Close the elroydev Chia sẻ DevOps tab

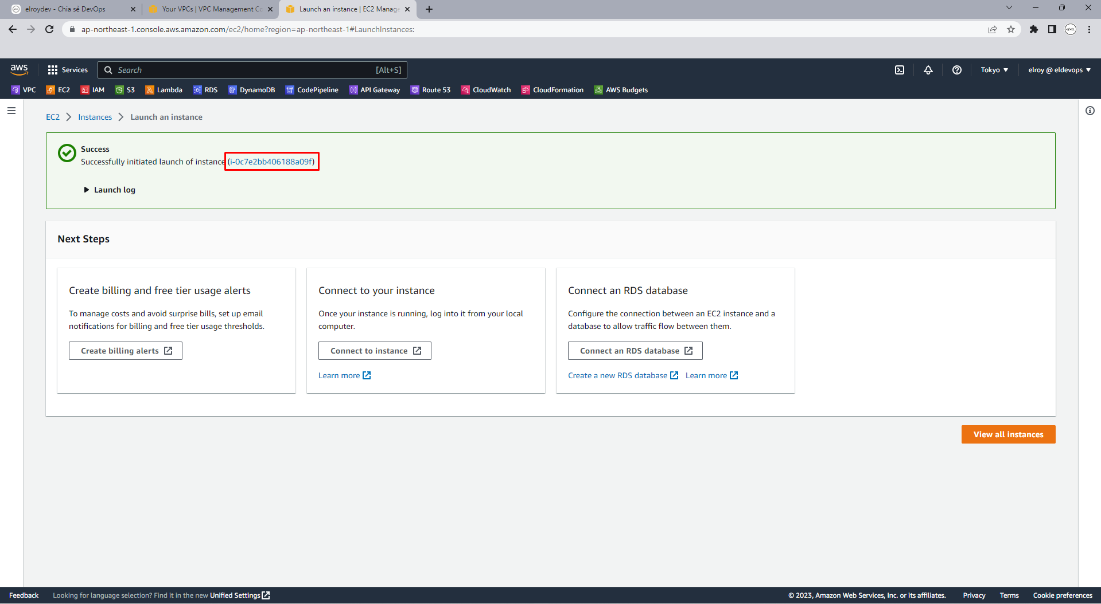[133, 9]
